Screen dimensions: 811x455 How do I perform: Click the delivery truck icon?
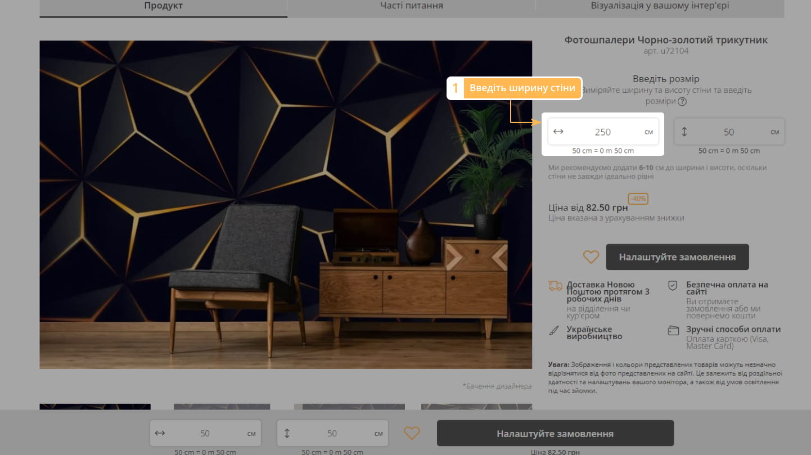[x=555, y=286]
